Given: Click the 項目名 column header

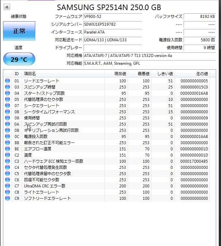Looking at the screenshot, I should tap(63, 74).
